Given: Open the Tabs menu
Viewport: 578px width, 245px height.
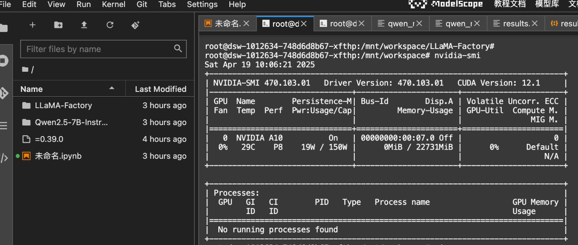Looking at the screenshot, I should tap(167, 4).
